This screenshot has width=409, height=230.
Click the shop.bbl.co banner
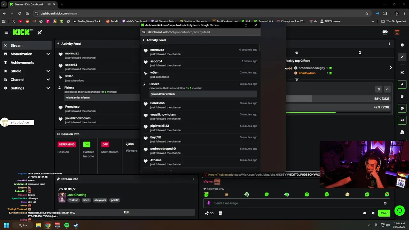coord(17,122)
